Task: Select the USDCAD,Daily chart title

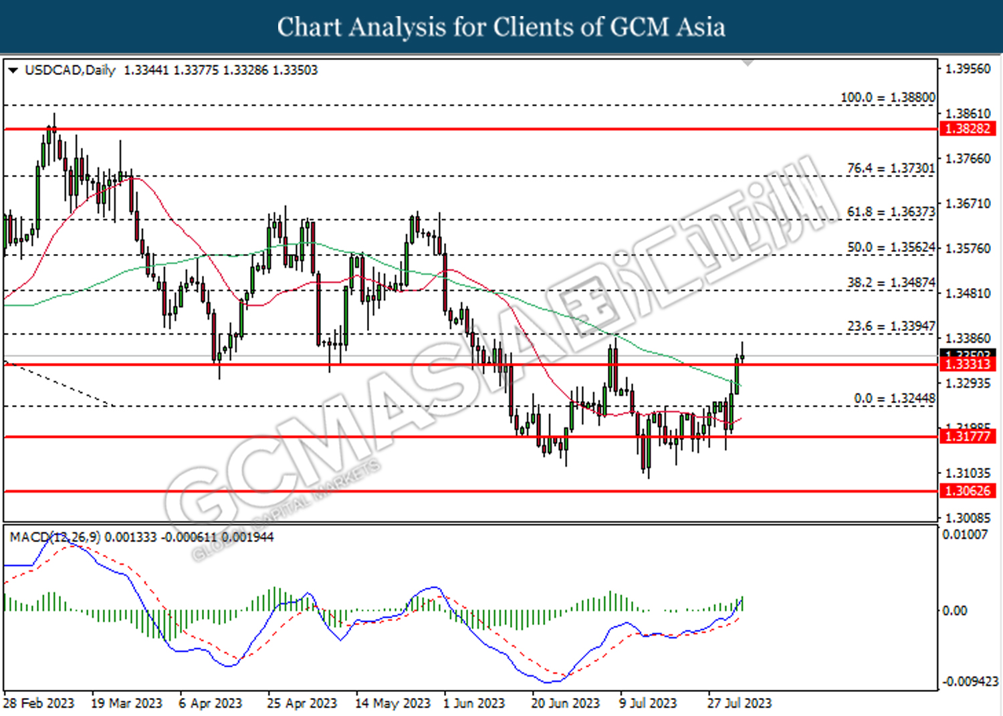Action: (x=70, y=70)
